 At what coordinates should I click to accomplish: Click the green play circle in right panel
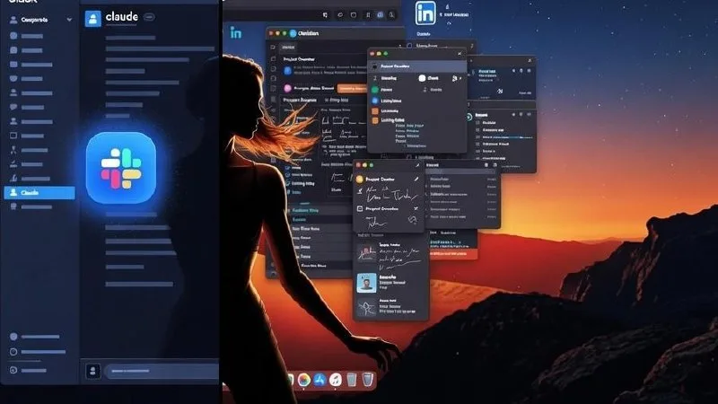pos(469,118)
